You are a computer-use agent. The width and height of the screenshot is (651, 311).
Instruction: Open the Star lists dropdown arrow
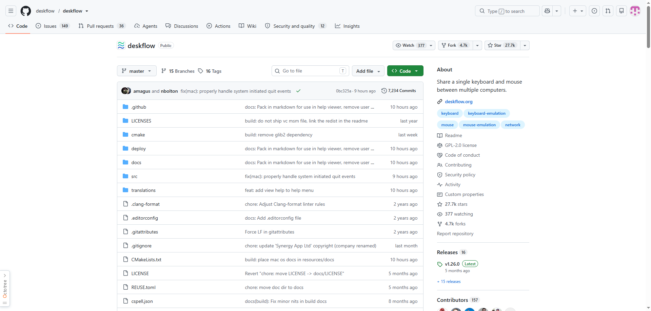[525, 45]
